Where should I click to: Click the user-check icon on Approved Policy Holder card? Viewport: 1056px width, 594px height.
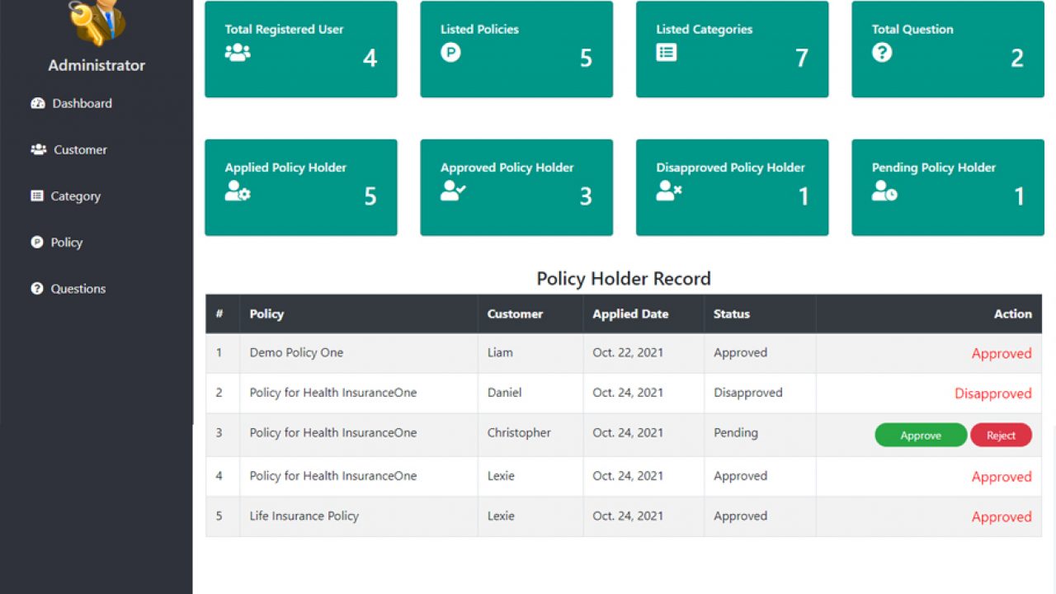tap(453, 191)
